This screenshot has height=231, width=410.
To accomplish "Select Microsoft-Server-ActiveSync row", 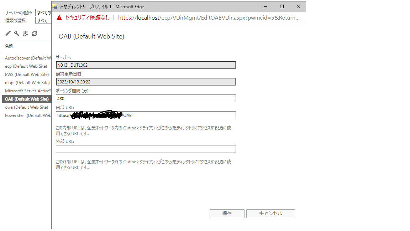I will tap(27, 91).
